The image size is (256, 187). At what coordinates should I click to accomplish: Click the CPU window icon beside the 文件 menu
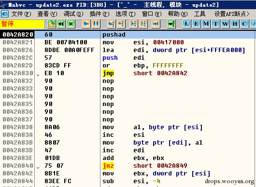[5, 14]
